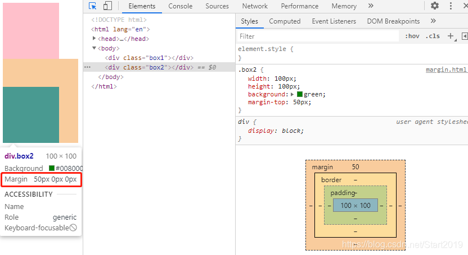468x255 pixels.
Task: Click the border label in box model
Action: pyautogui.click(x=331, y=180)
